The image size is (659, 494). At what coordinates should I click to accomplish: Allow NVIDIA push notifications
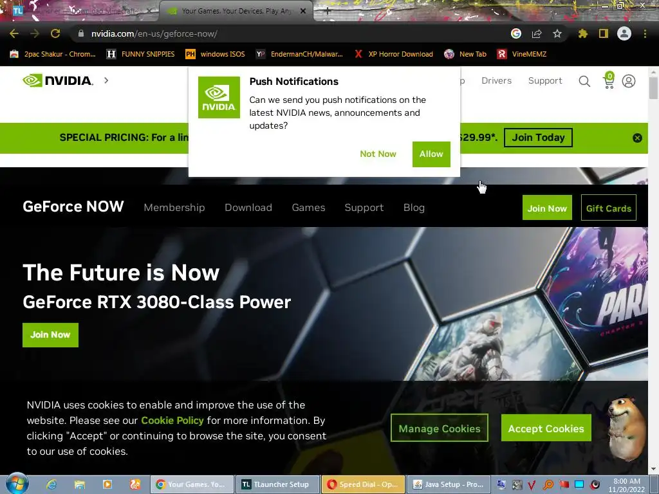431,154
